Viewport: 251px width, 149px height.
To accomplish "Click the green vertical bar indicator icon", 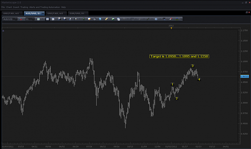I will [x=84, y=19].
